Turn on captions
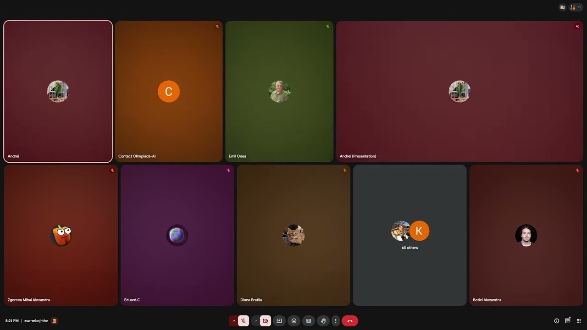 (309, 321)
